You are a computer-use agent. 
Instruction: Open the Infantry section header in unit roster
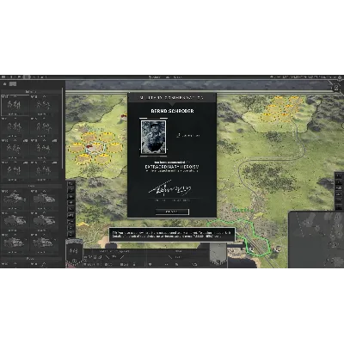click(31, 92)
